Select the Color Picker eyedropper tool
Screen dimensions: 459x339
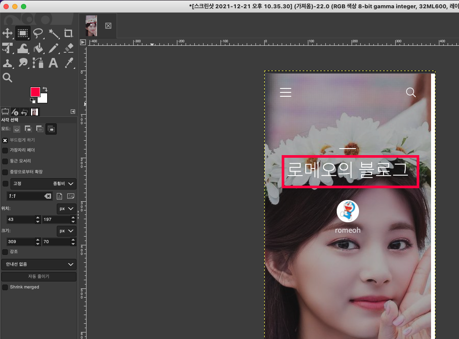[x=69, y=63]
